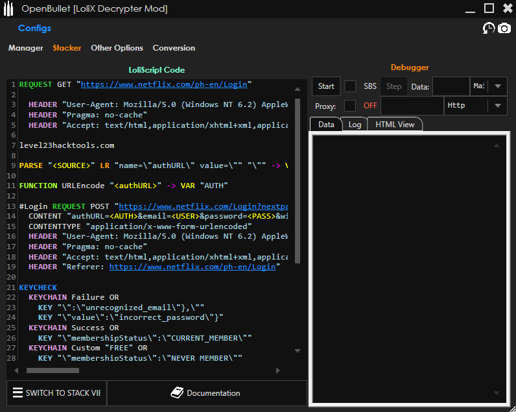The width and height of the screenshot is (516, 412).
Task: Click the Login?nextpage URL on line 13
Action: (x=204, y=206)
